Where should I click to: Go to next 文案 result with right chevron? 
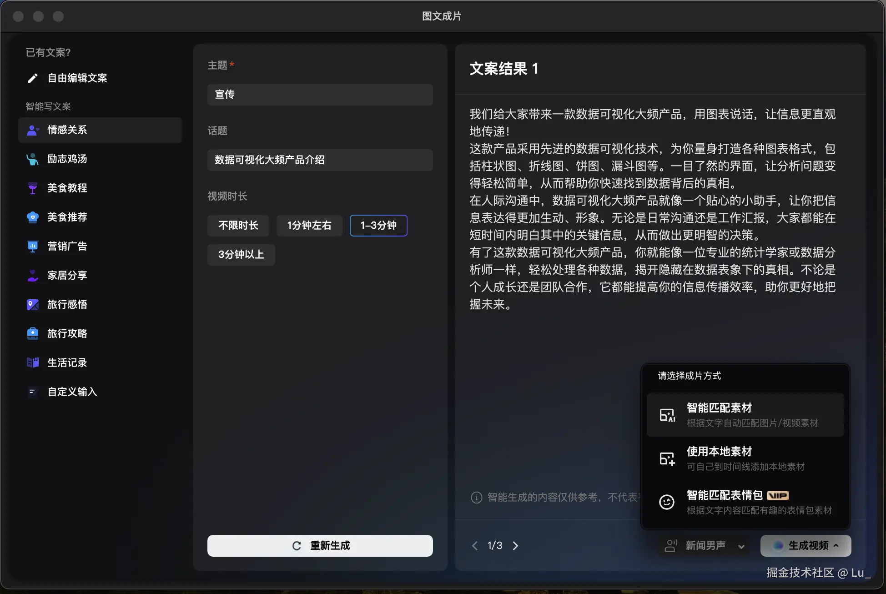tap(515, 546)
